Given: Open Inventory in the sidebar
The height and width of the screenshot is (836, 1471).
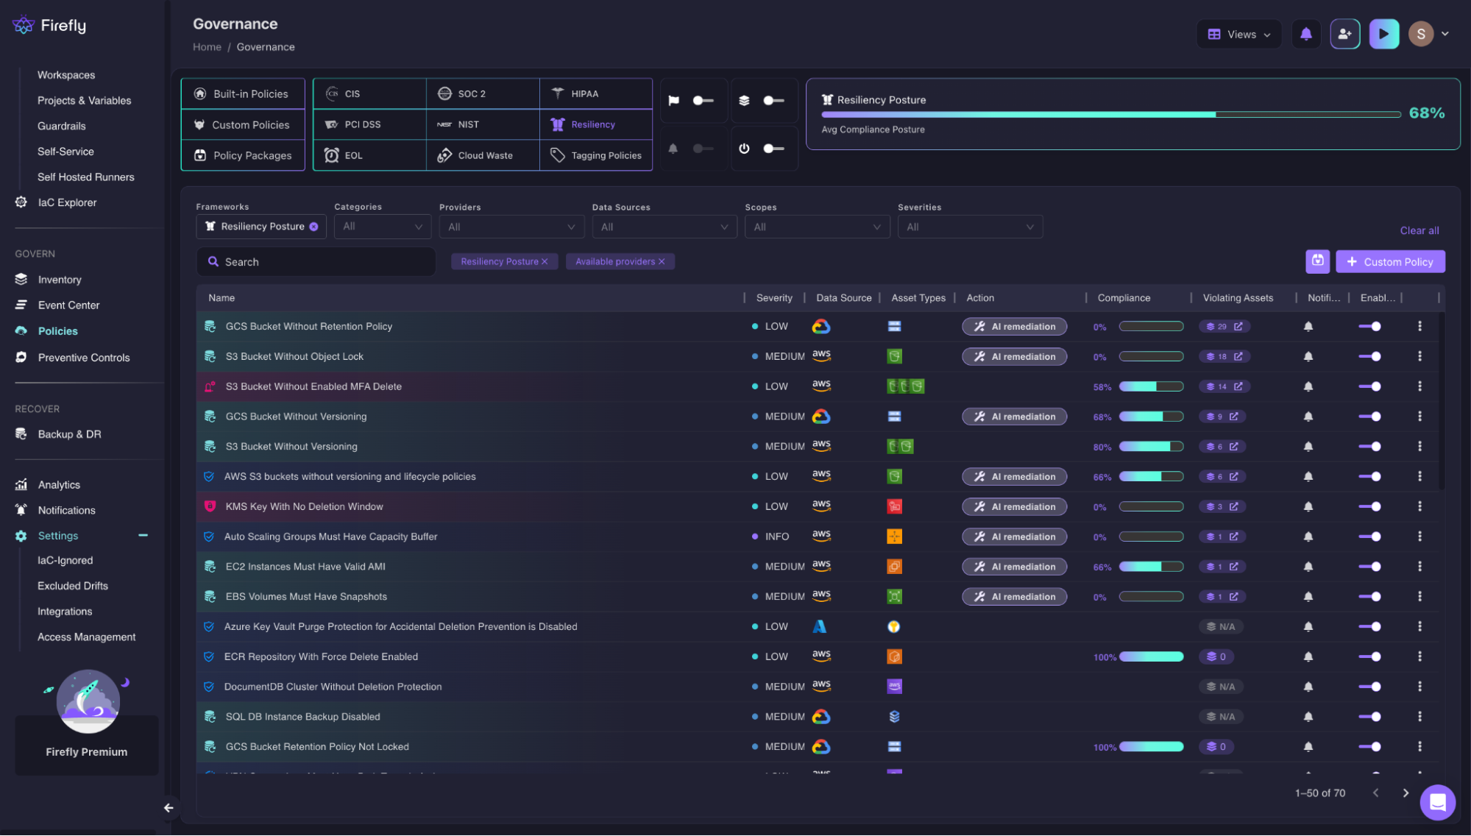Looking at the screenshot, I should point(60,280).
